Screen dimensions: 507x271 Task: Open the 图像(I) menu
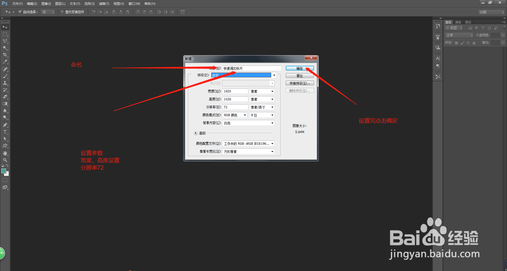pos(46,4)
